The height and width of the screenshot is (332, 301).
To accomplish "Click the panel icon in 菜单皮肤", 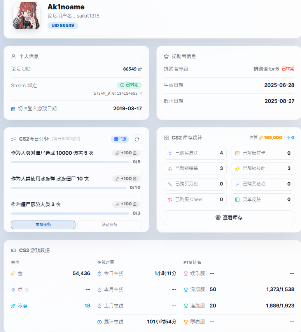I will pos(237,200).
